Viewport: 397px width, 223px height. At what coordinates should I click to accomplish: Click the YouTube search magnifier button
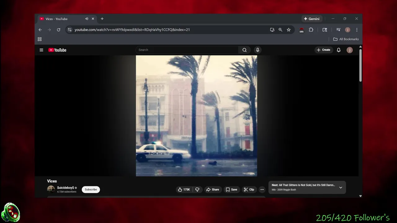pyautogui.click(x=244, y=50)
